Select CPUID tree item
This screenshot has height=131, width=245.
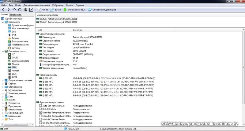[x=13, y=58]
